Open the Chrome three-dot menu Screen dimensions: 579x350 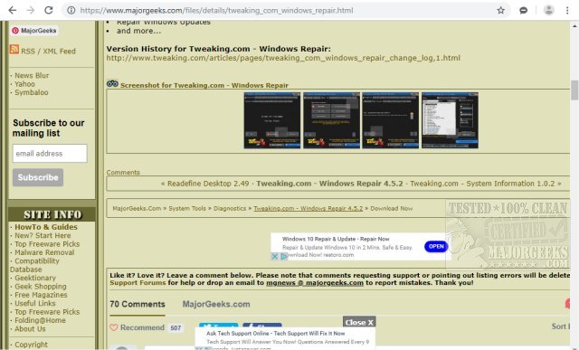[x=567, y=10]
